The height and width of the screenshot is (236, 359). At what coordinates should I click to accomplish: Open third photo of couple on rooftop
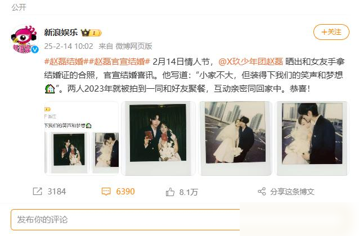(x=235, y=138)
